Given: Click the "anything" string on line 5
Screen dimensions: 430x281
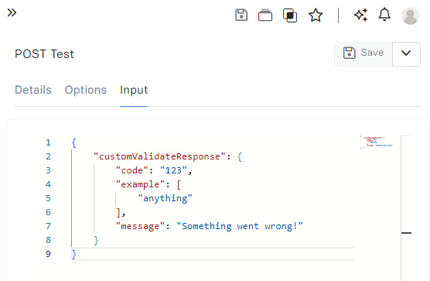Looking at the screenshot, I should point(165,198).
